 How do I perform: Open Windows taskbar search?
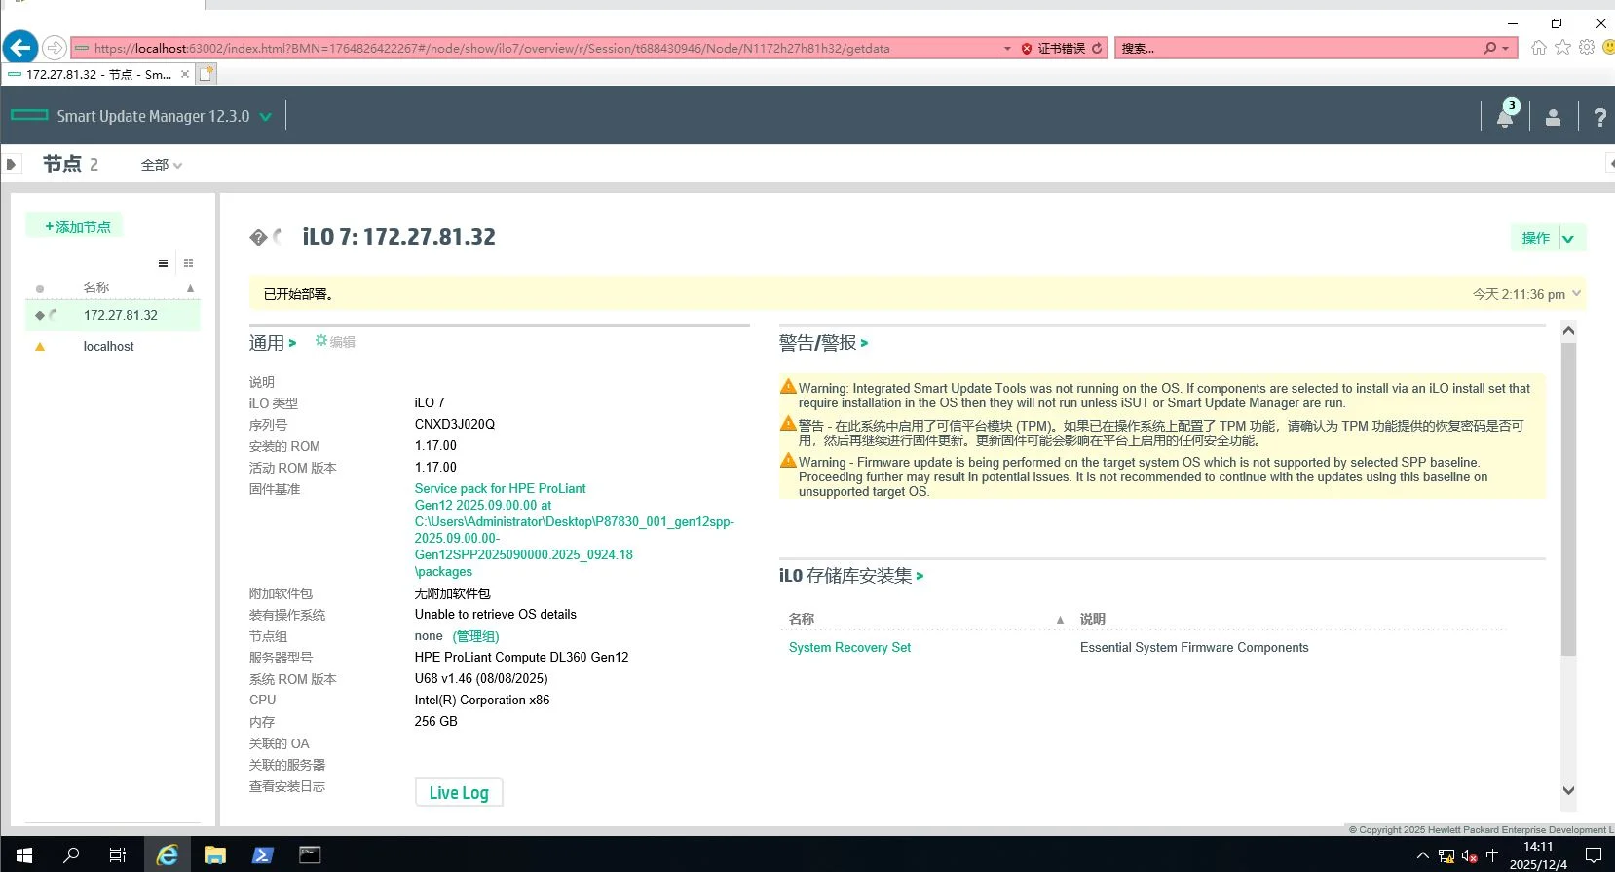pyautogui.click(x=71, y=855)
